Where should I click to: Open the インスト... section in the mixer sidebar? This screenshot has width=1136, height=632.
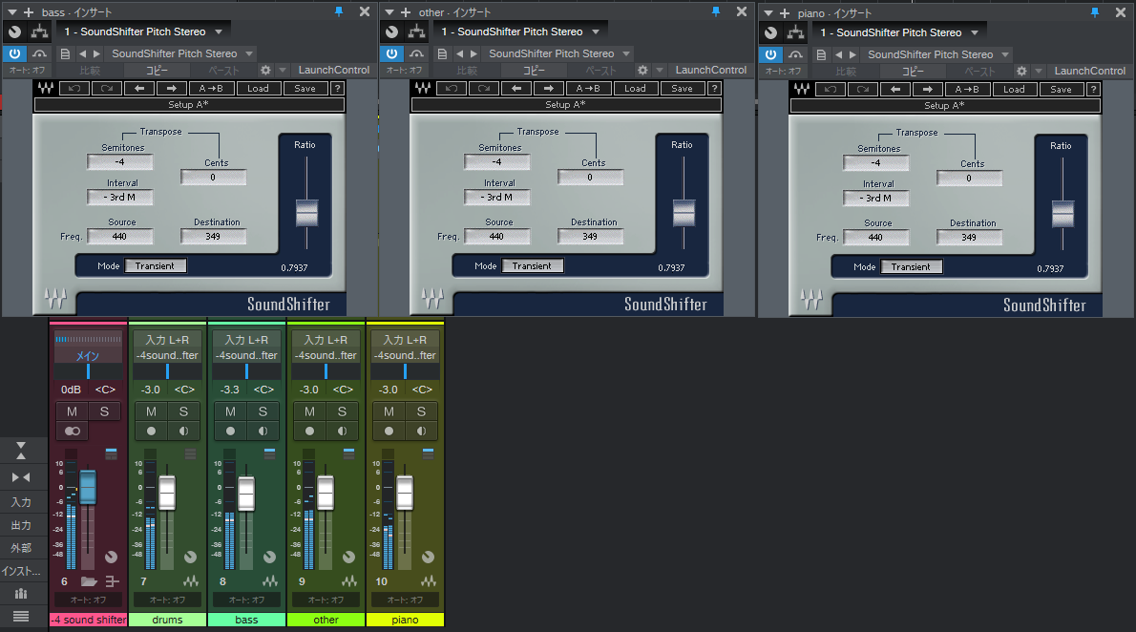pyautogui.click(x=21, y=571)
